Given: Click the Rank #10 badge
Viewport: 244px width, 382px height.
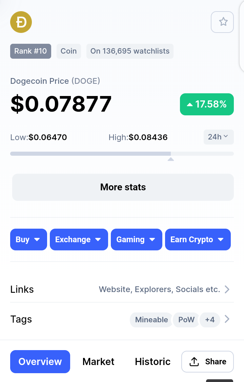Looking at the screenshot, I should click(30, 51).
